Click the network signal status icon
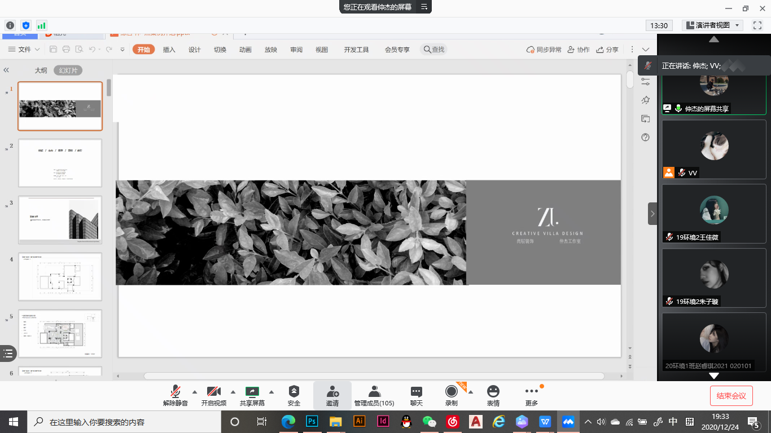The height and width of the screenshot is (433, 771). point(41,25)
